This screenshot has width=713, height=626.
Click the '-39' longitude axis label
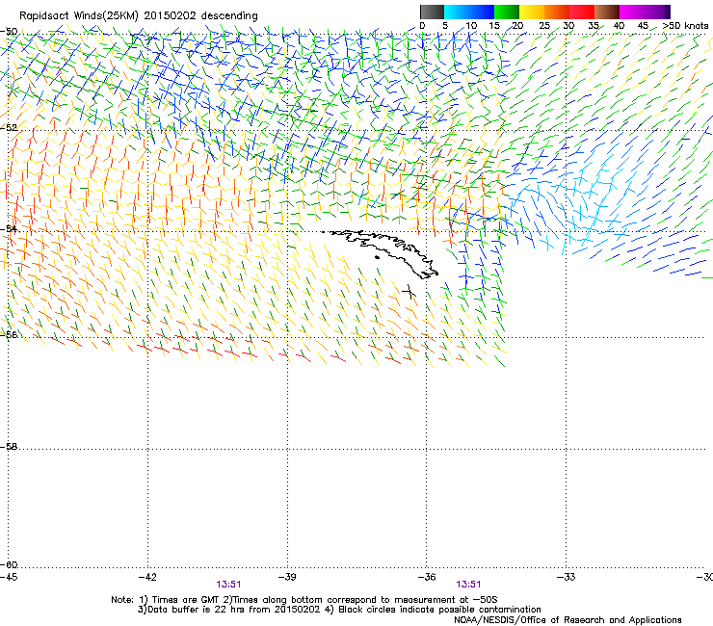[x=287, y=577]
